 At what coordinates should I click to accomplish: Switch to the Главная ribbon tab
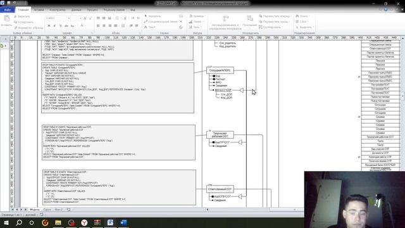pos(23,10)
